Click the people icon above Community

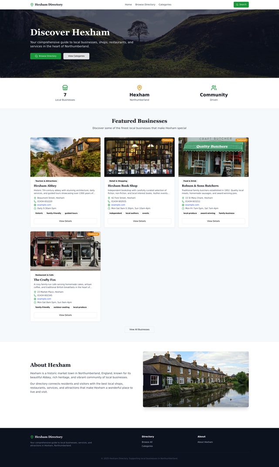click(x=214, y=87)
